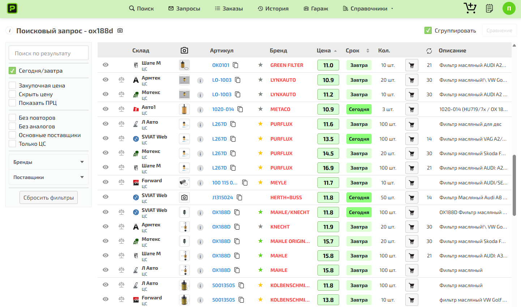Viewport: 521px width, 307px height.
Task: Open info icon in Мотекс LO-1003 row
Action: (200, 95)
